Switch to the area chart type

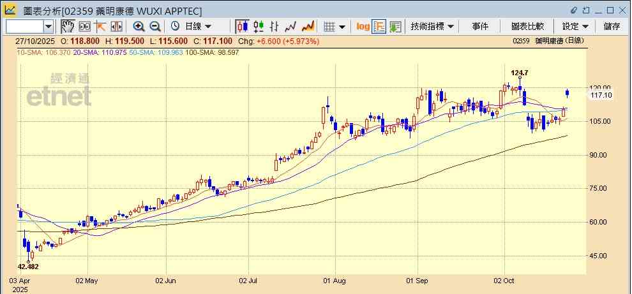308,26
